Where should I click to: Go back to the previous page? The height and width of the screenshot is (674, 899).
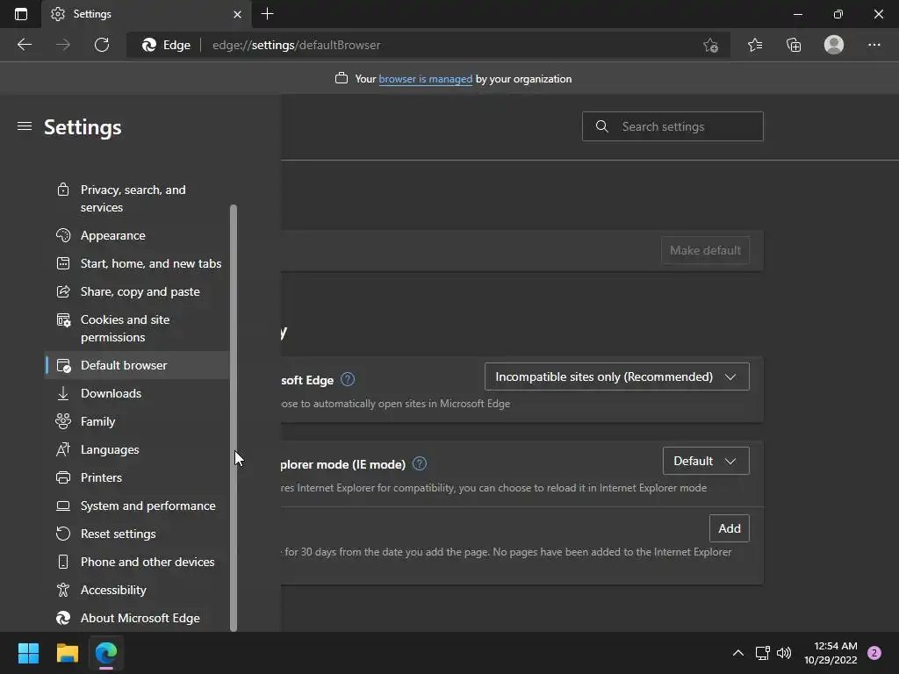coord(24,45)
